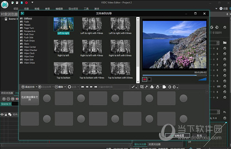Screen dimensions: 231x149
Task: Select Push Door transition category
Action: (27, 34)
